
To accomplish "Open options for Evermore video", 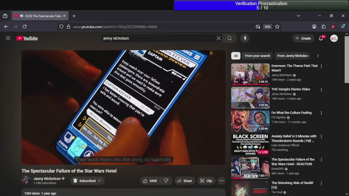I will coord(321,66).
